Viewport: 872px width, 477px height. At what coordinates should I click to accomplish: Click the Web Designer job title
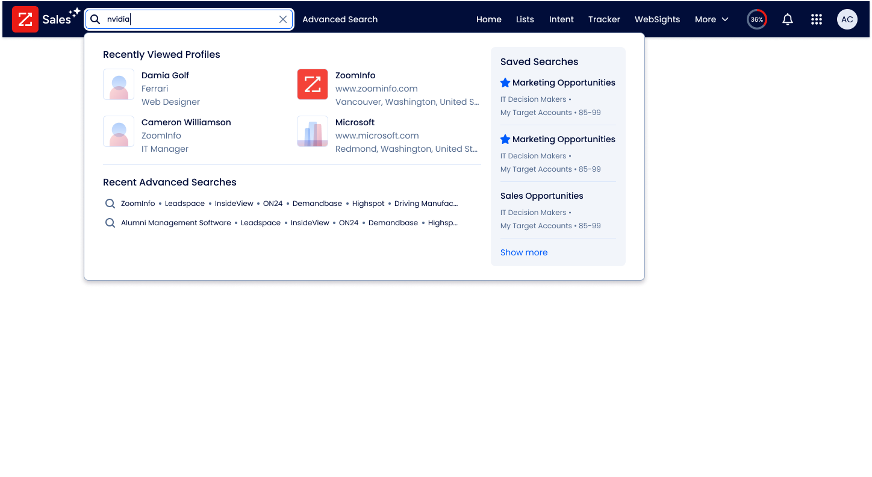coord(170,102)
